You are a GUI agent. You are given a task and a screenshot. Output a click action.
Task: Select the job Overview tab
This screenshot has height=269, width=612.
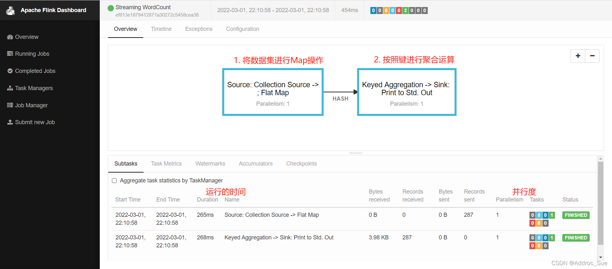(126, 29)
